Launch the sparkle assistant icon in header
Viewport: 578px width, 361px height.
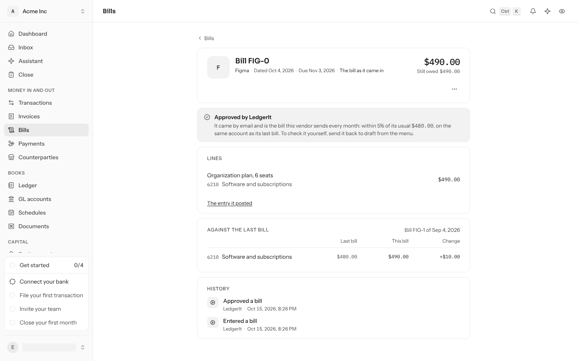coord(547,11)
